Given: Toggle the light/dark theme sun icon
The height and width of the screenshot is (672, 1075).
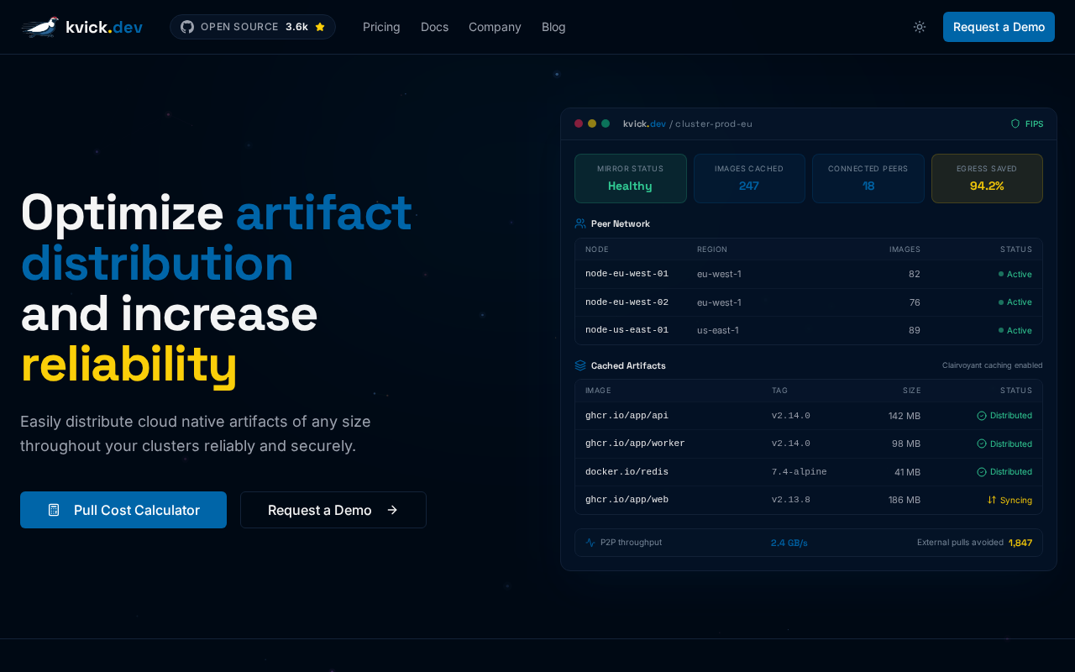Looking at the screenshot, I should pyautogui.click(x=920, y=27).
